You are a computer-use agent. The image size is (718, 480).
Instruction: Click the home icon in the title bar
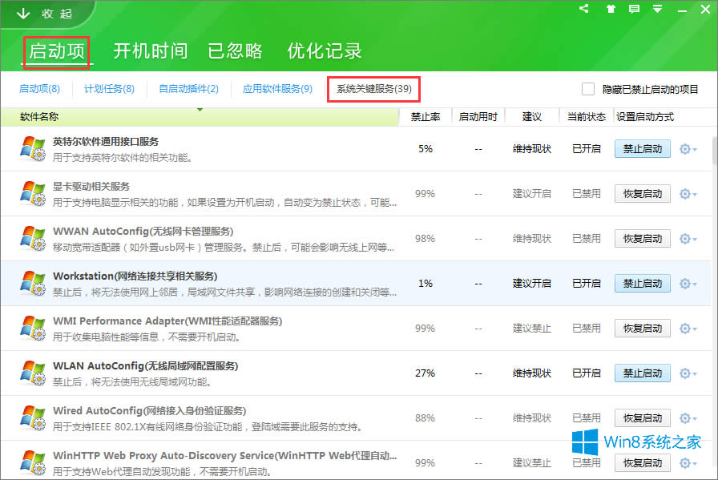coord(611,9)
